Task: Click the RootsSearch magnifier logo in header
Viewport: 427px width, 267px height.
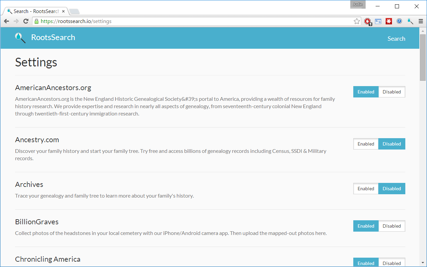Action: tap(20, 38)
